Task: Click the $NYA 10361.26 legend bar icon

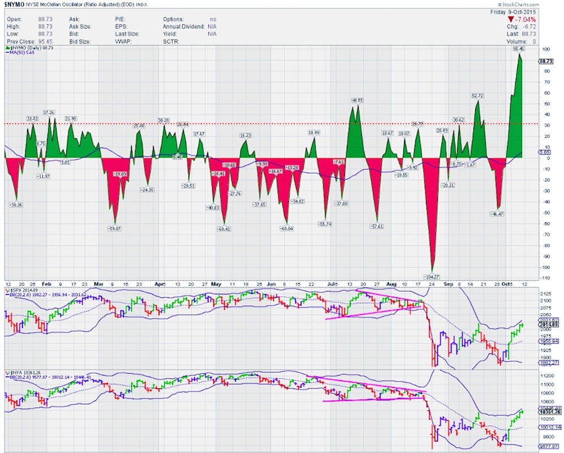Action: [8, 373]
